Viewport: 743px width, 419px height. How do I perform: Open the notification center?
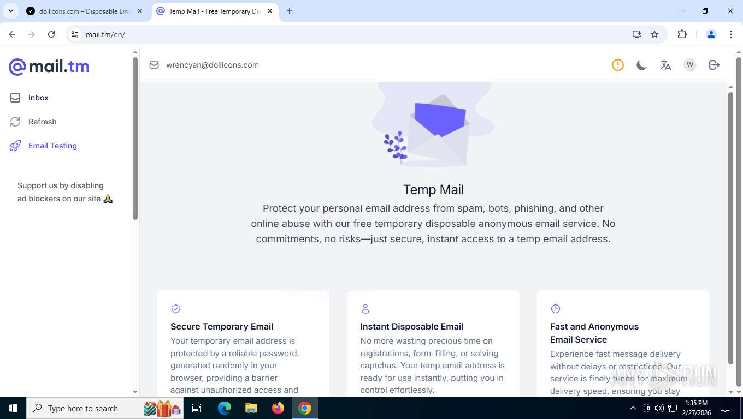click(x=725, y=408)
